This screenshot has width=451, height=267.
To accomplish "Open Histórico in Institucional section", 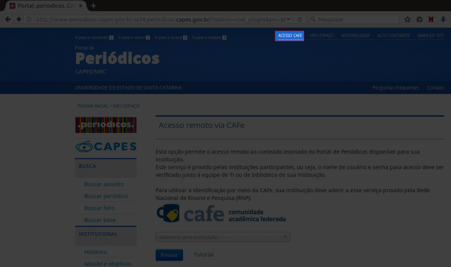I will 95,252.
